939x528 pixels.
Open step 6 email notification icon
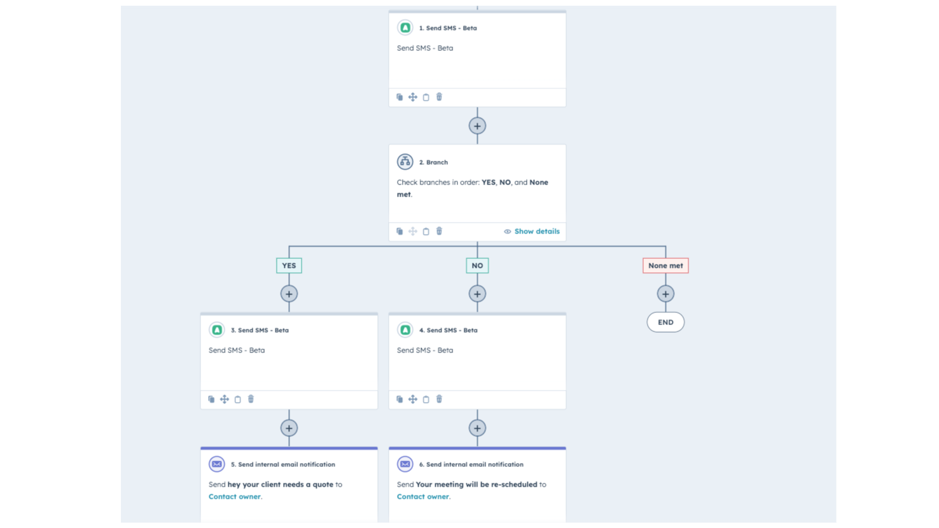tap(405, 464)
